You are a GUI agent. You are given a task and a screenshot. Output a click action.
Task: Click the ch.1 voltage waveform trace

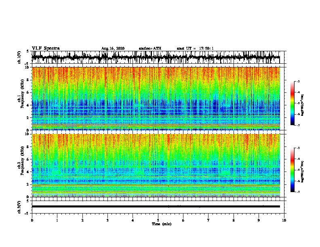pyautogui.click(x=156, y=57)
